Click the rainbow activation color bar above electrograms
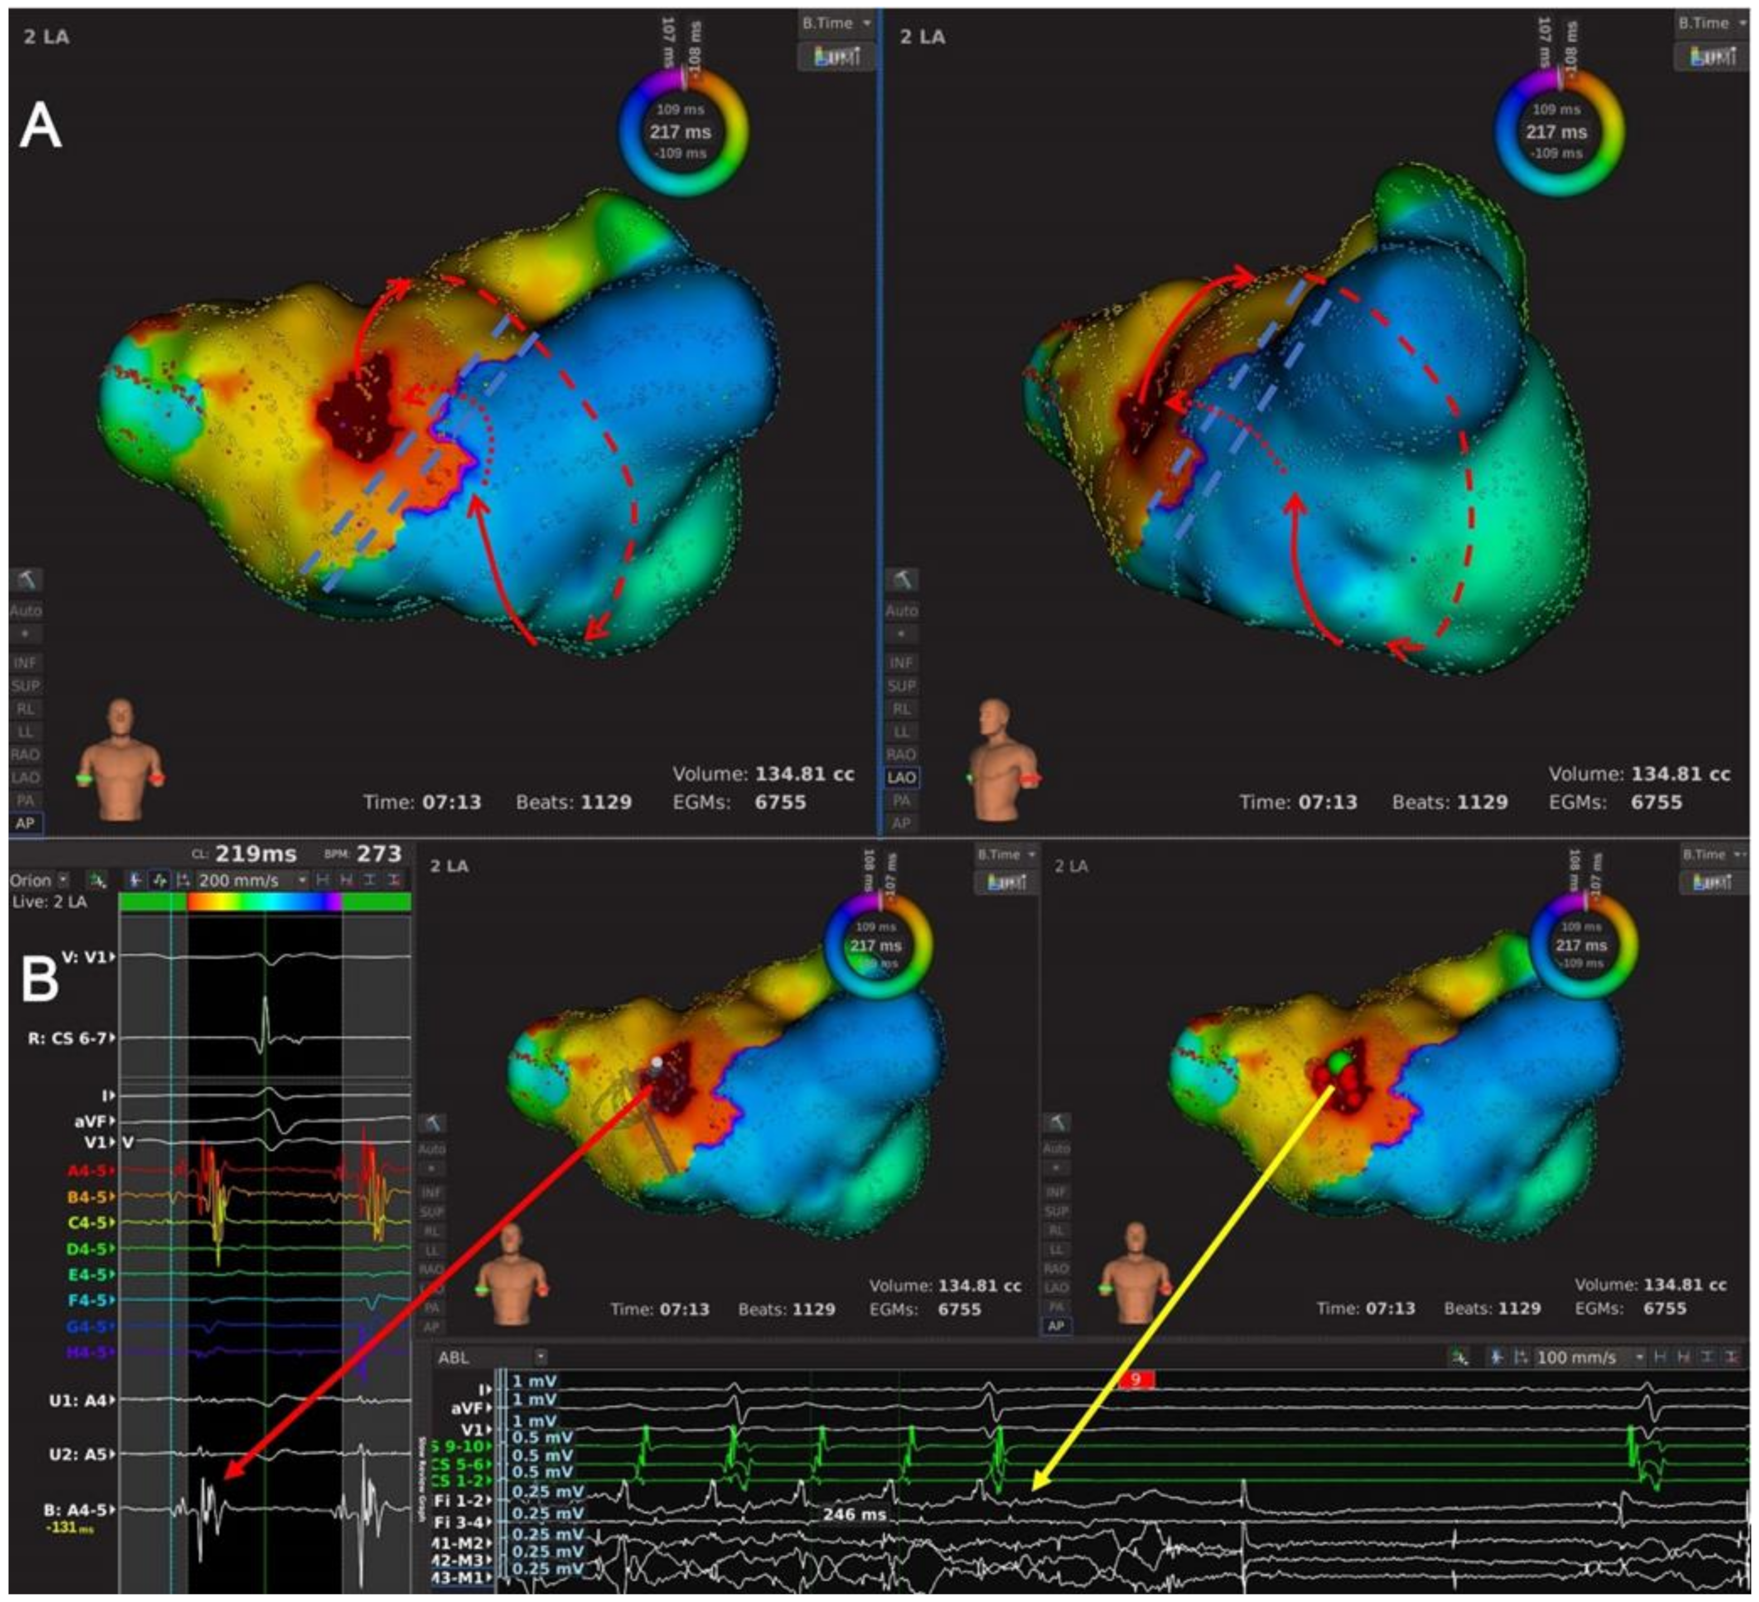This screenshot has width=1759, height=1602. click(264, 903)
